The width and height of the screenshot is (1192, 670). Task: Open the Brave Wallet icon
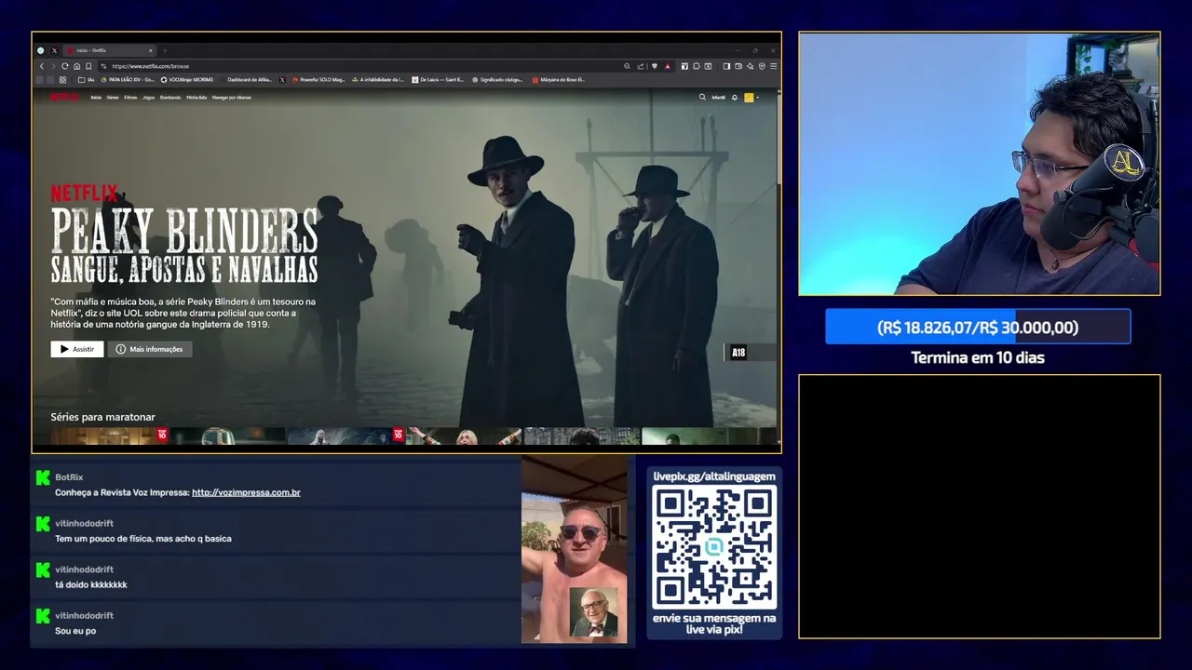point(738,66)
